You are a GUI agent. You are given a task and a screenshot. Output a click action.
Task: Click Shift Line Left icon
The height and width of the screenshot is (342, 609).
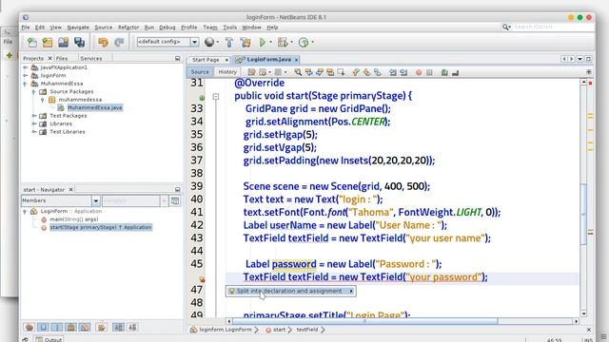393,72
